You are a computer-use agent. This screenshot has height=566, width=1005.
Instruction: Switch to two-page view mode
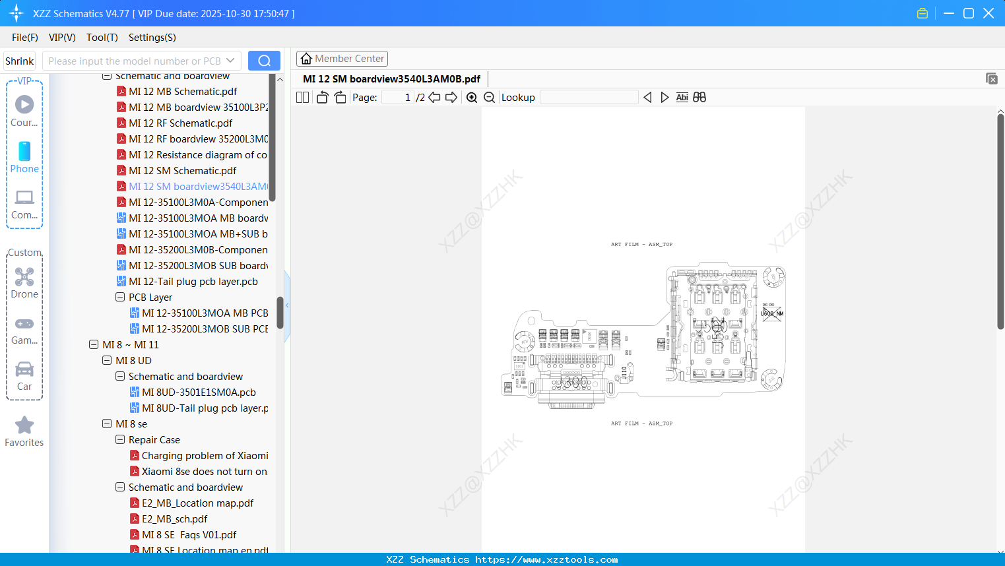(x=302, y=97)
